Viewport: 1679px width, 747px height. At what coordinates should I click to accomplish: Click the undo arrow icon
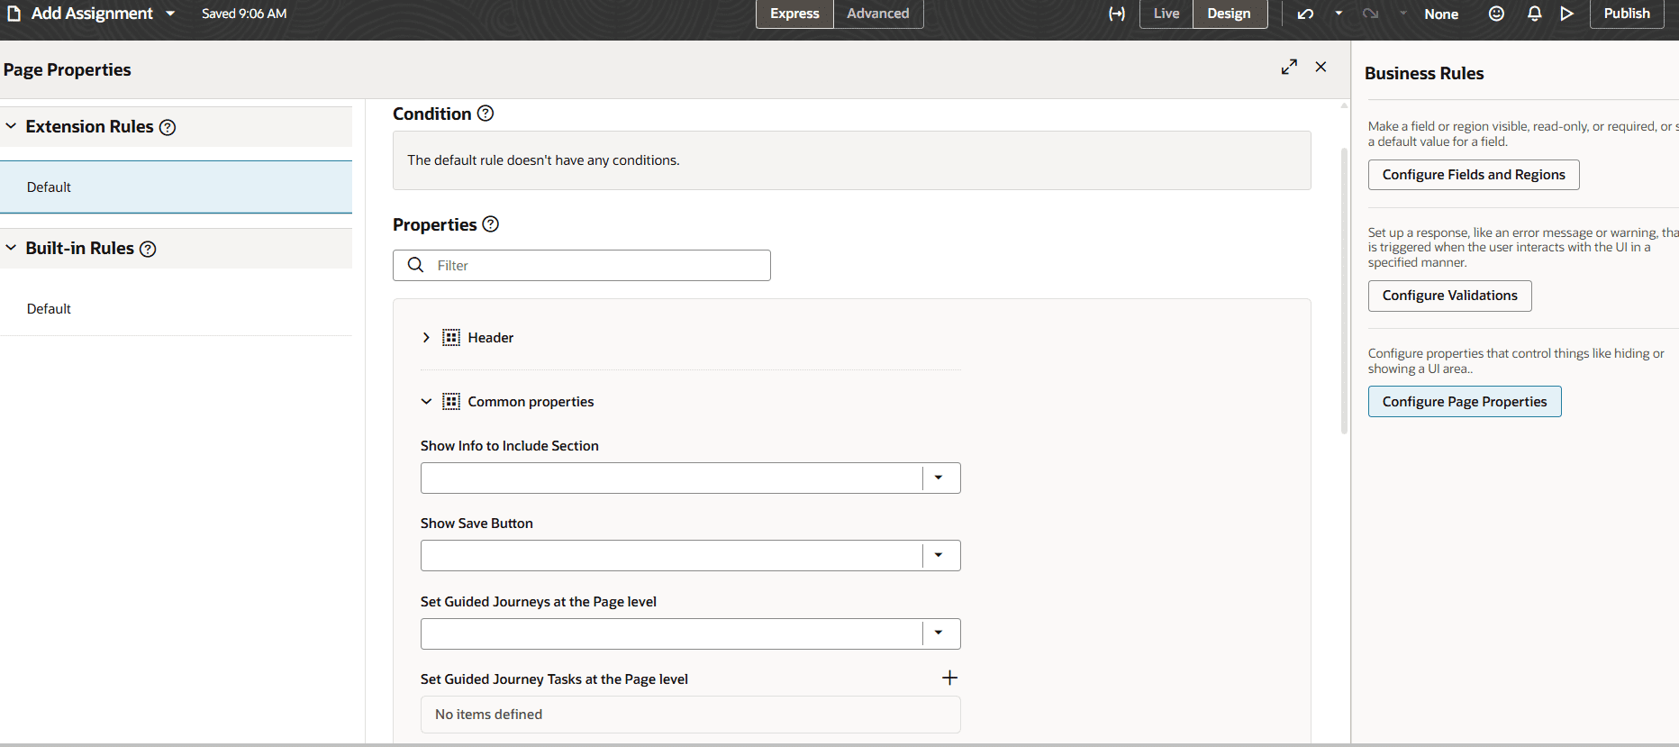tap(1305, 14)
